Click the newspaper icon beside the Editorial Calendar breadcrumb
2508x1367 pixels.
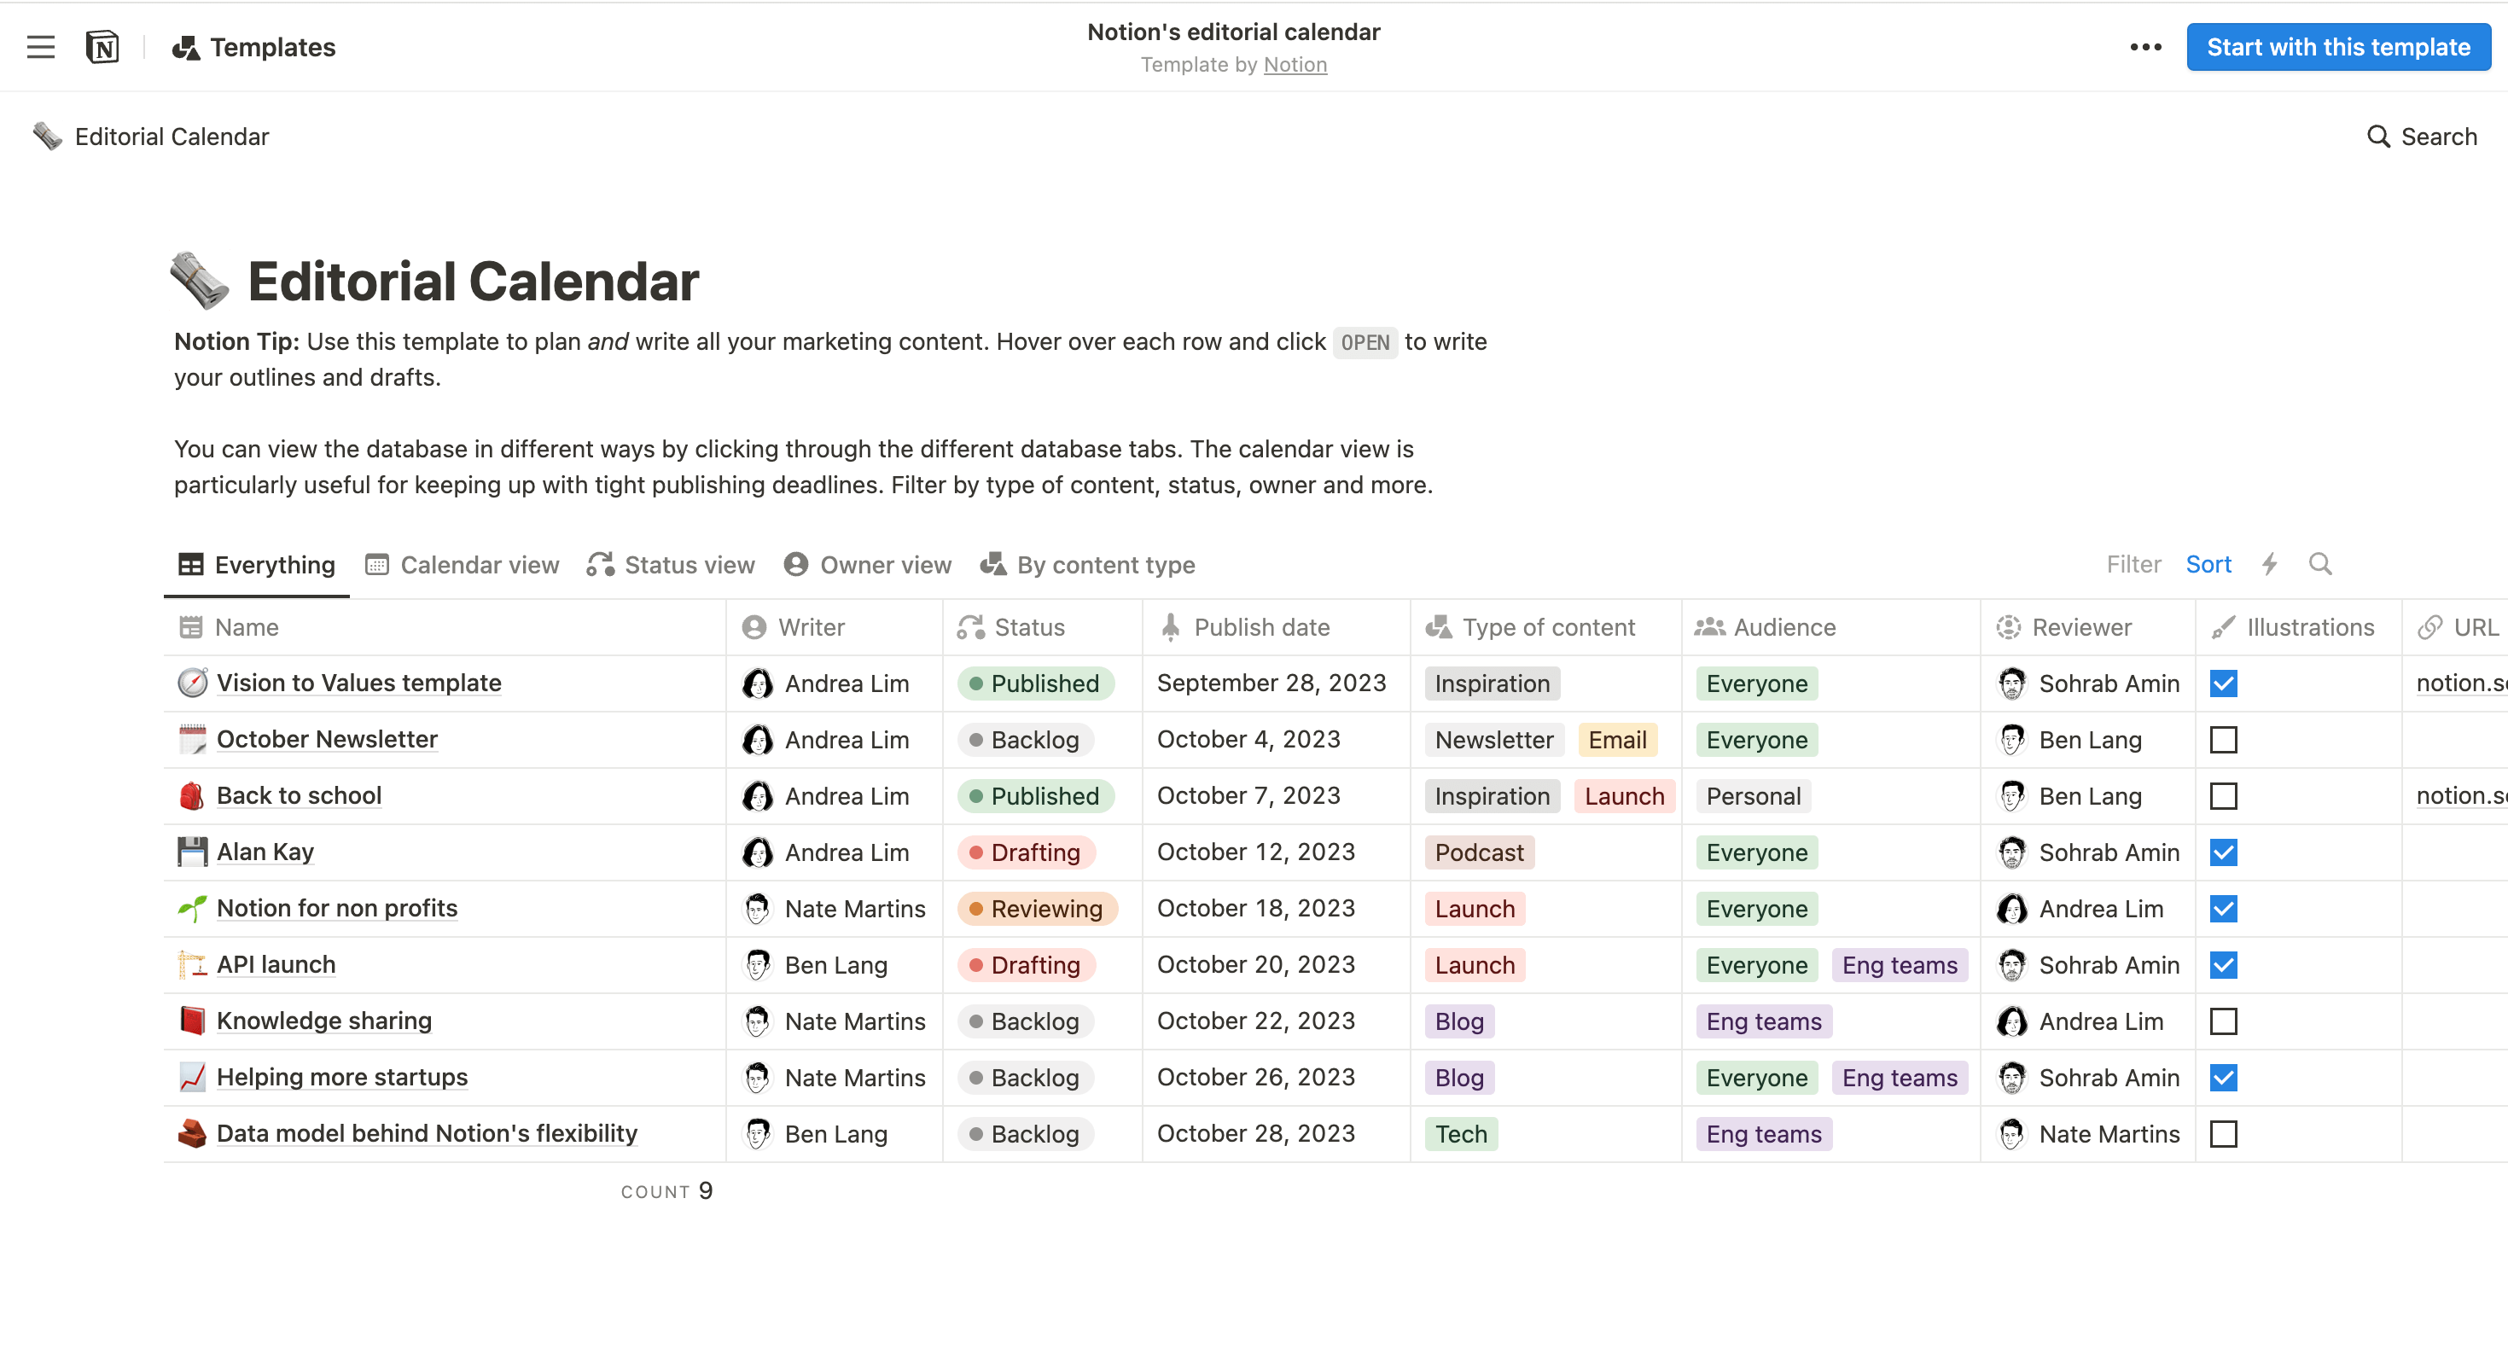tap(47, 137)
